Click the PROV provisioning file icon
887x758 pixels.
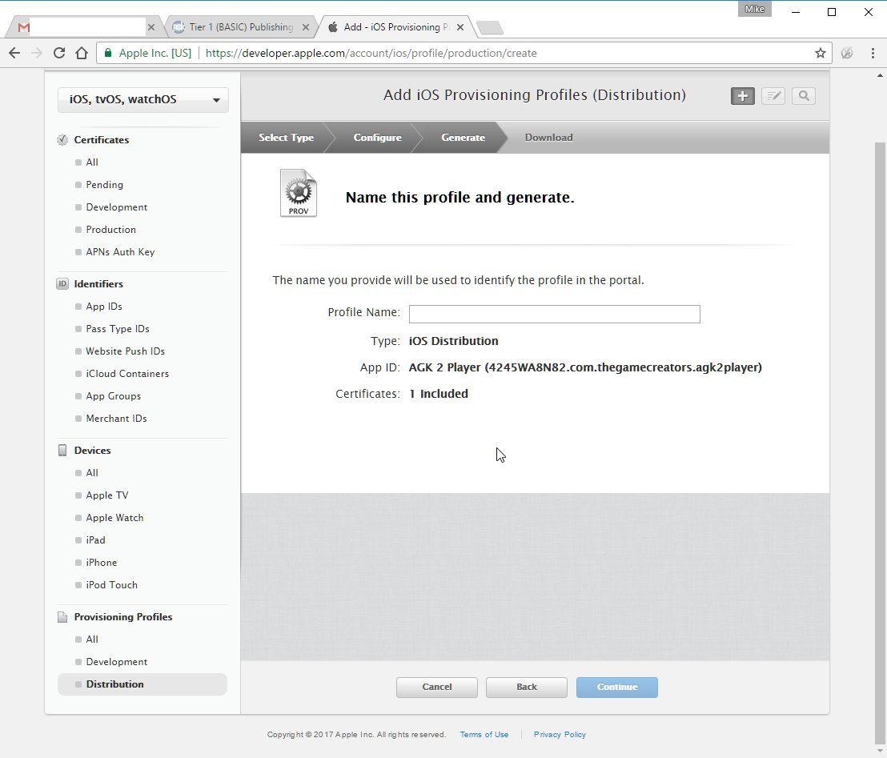298,193
